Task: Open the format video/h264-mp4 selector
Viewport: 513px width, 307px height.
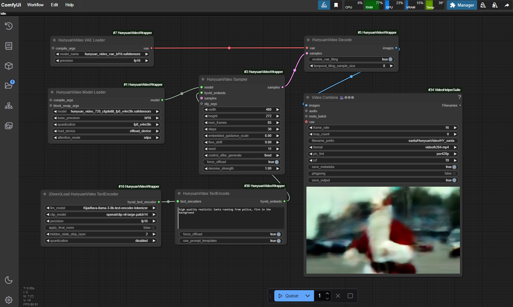Action: click(x=383, y=147)
